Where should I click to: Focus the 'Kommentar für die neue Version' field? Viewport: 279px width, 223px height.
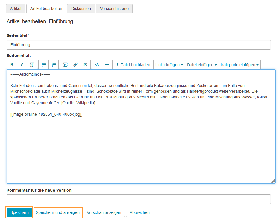(139, 199)
